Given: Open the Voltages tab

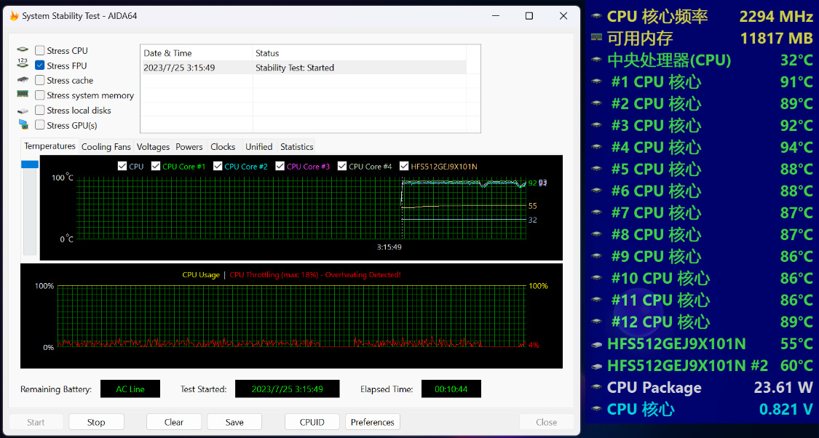Looking at the screenshot, I should (153, 147).
